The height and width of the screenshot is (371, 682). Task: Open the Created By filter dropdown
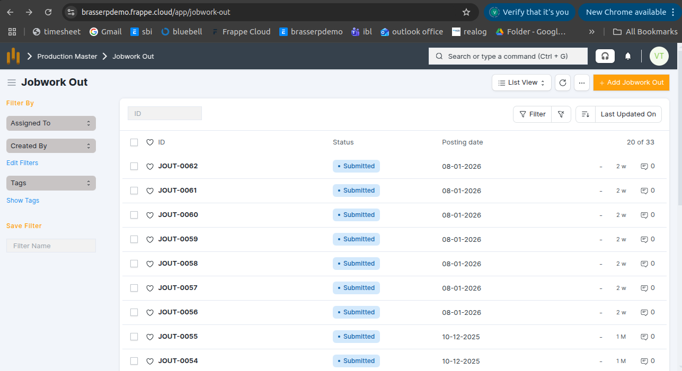pos(51,146)
